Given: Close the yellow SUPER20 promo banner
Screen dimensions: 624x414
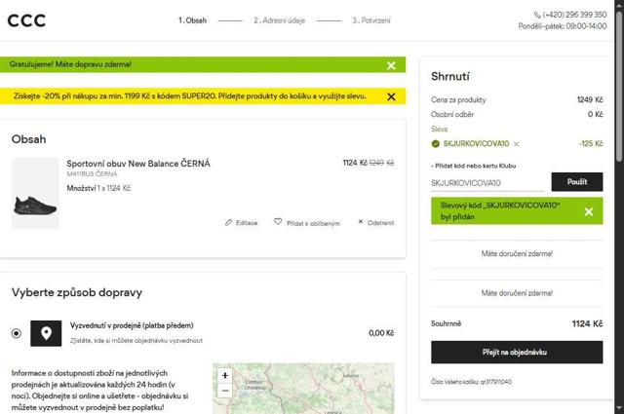Looking at the screenshot, I should 391,96.
